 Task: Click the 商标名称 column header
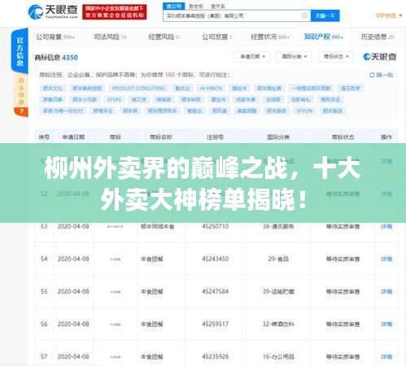point(161,137)
